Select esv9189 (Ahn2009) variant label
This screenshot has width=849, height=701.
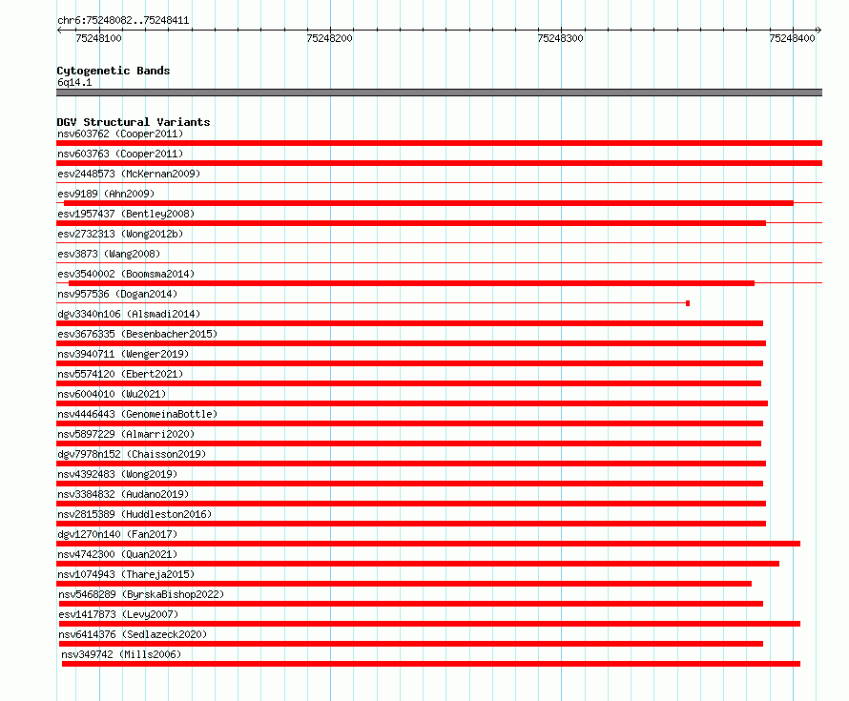point(106,194)
